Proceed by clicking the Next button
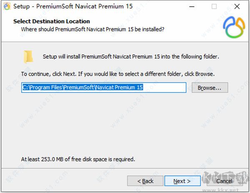Viewport: 250px width, 193px height. coord(182,181)
